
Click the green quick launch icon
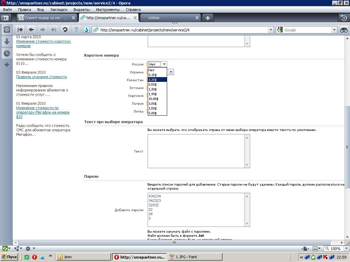coord(27,257)
